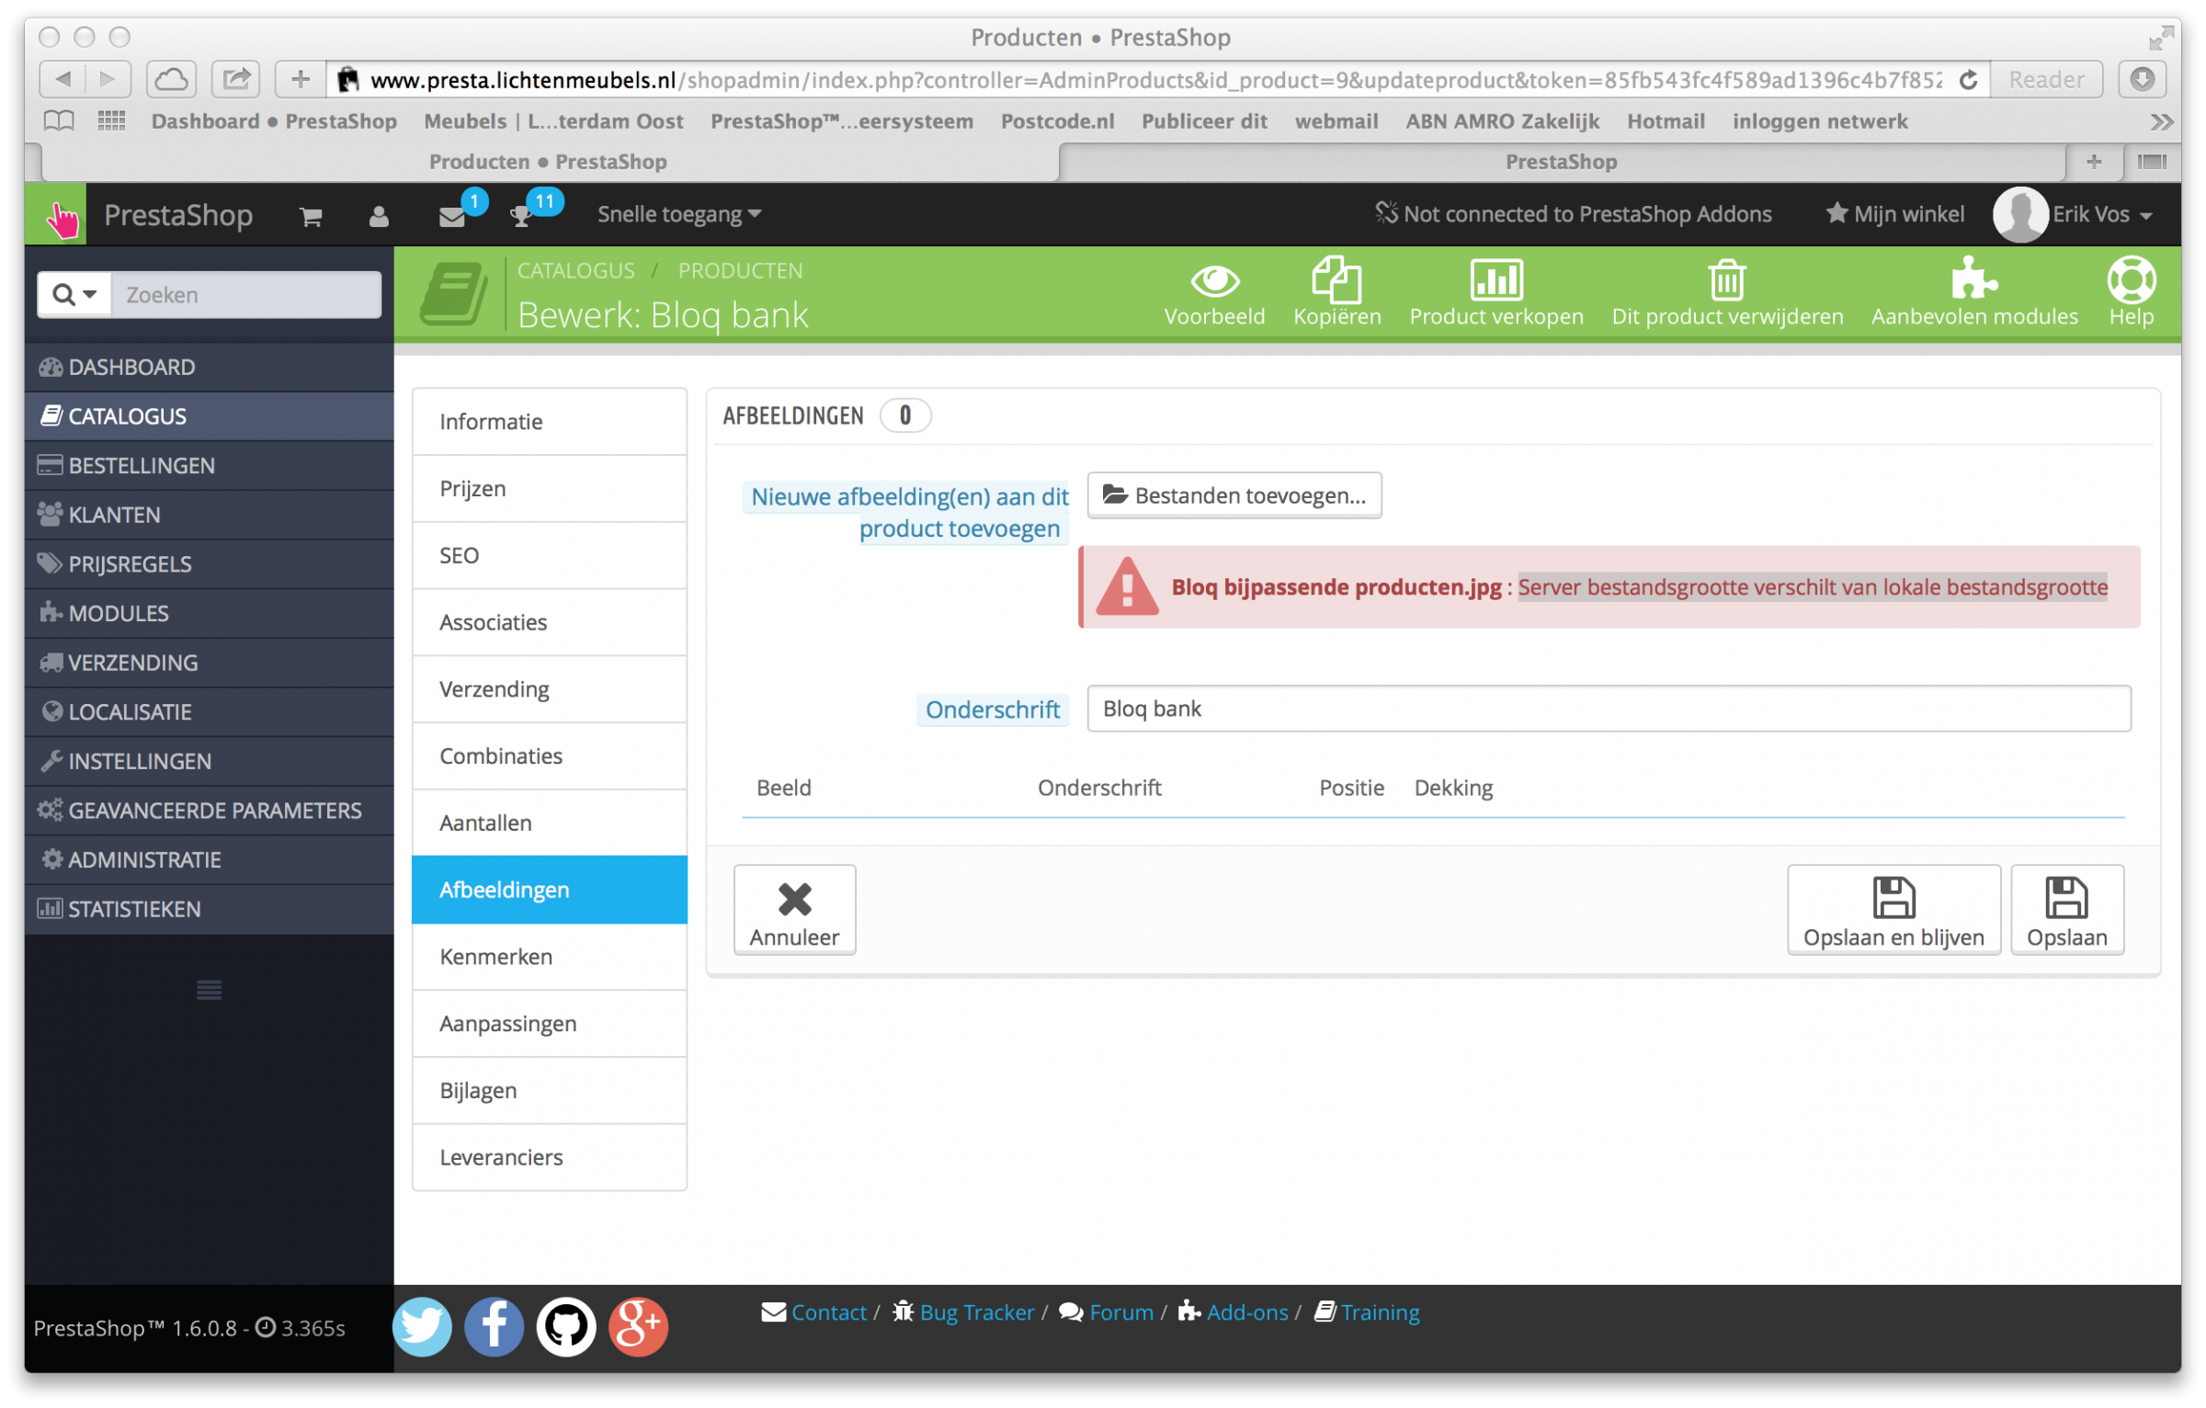Click the Voorbeeld eye icon
2206x1408 pixels.
pos(1214,280)
